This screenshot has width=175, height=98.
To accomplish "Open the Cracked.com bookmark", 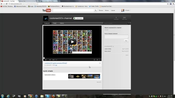I will [82, 6].
